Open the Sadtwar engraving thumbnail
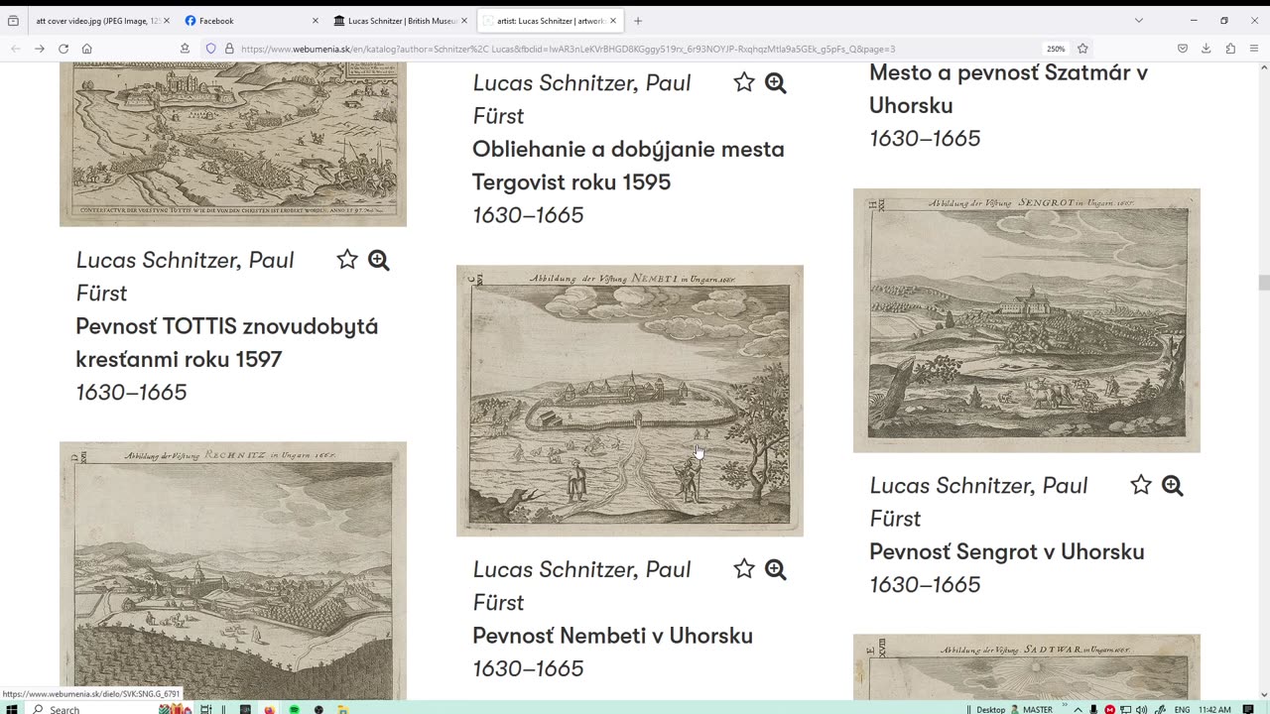This screenshot has width=1270, height=714. (x=1027, y=668)
